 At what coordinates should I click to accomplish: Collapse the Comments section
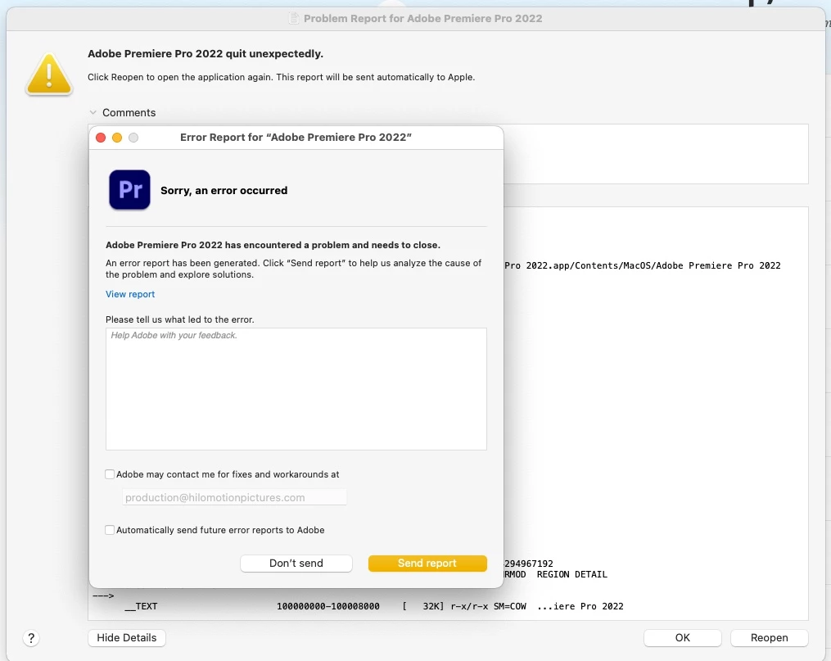pyautogui.click(x=93, y=112)
